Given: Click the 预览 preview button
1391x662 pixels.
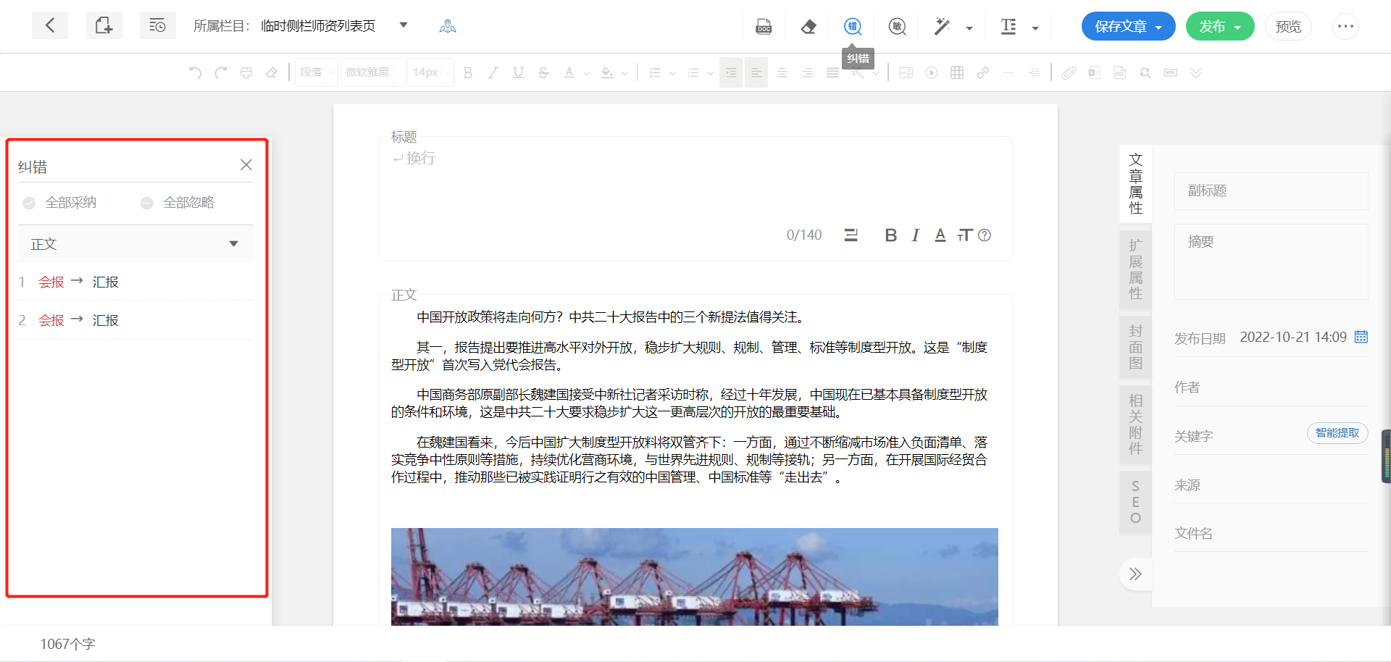Looking at the screenshot, I should [1288, 27].
